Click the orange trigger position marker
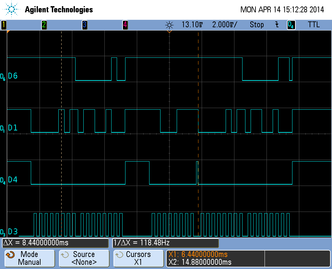Viewport: 332px width, 269px height. [169, 32]
